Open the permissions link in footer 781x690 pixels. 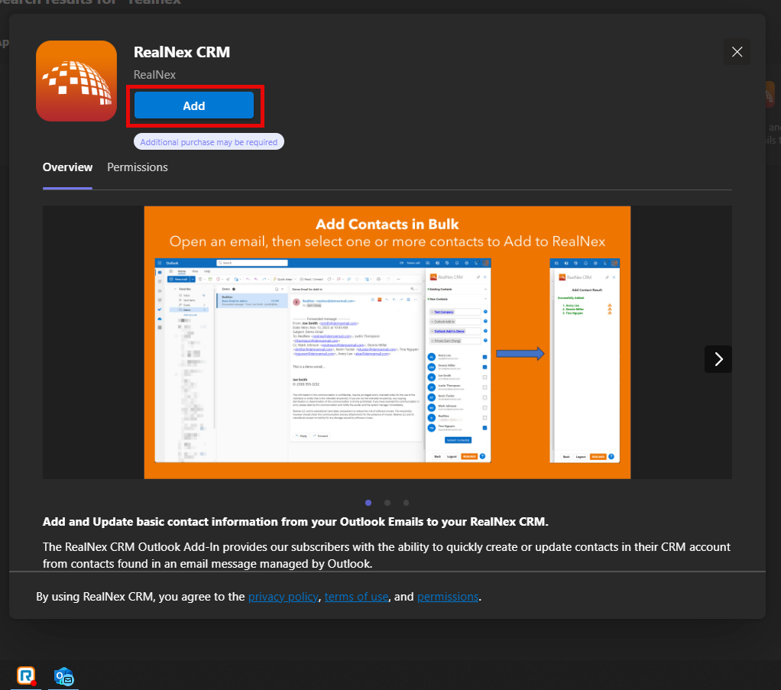[x=448, y=596]
